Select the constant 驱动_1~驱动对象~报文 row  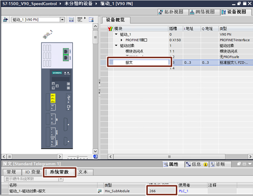coord(27,191)
